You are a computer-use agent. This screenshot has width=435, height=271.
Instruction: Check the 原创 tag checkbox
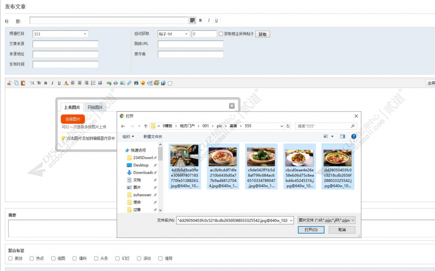pos(10,258)
